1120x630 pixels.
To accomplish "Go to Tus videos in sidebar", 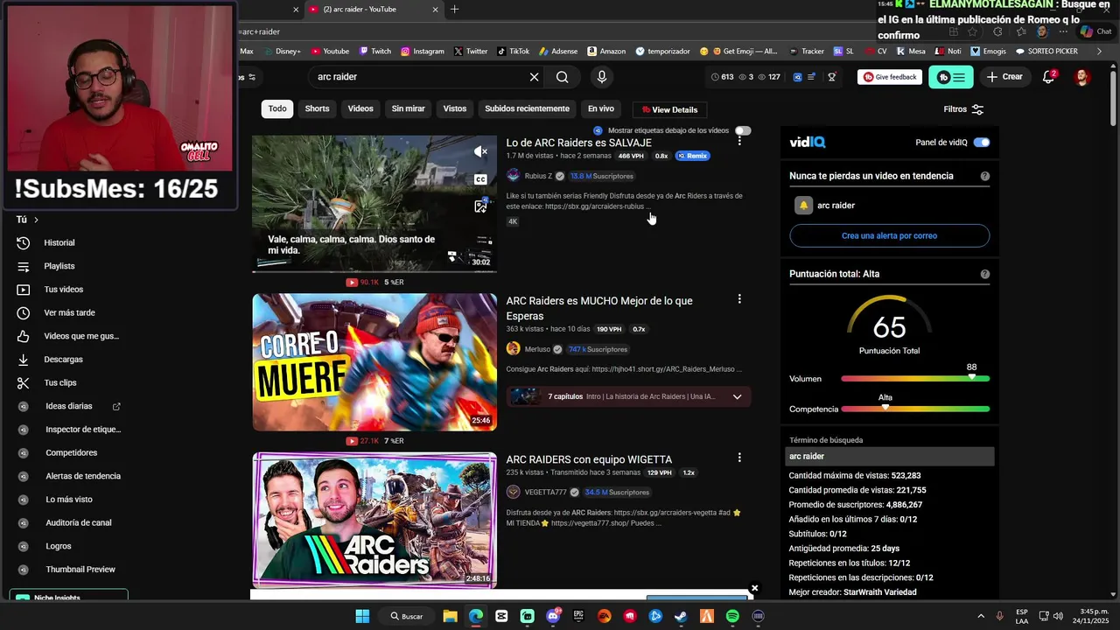I will click(x=63, y=290).
